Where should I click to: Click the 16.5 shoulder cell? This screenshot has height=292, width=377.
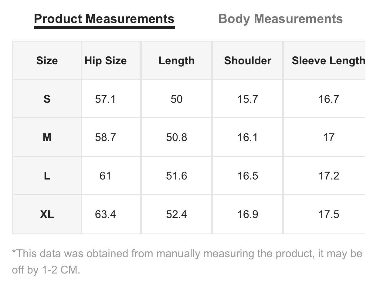248,176
